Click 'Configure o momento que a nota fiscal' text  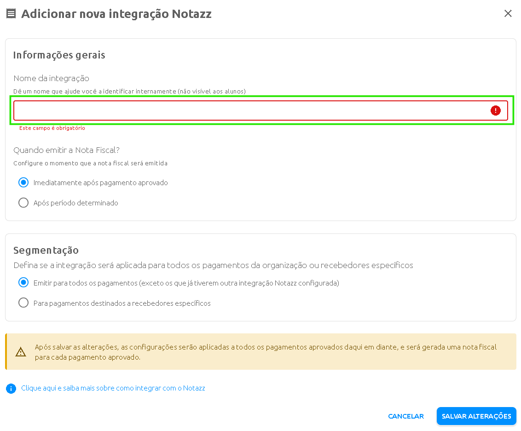coord(90,163)
